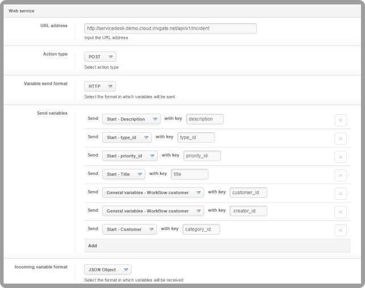Open the Start - priority_id dropdown
365x288 pixels.
[130, 156]
